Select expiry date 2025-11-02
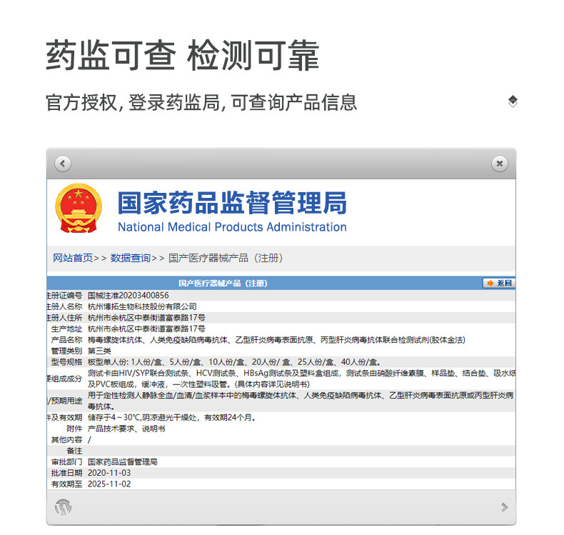The height and width of the screenshot is (535, 564). (109, 484)
